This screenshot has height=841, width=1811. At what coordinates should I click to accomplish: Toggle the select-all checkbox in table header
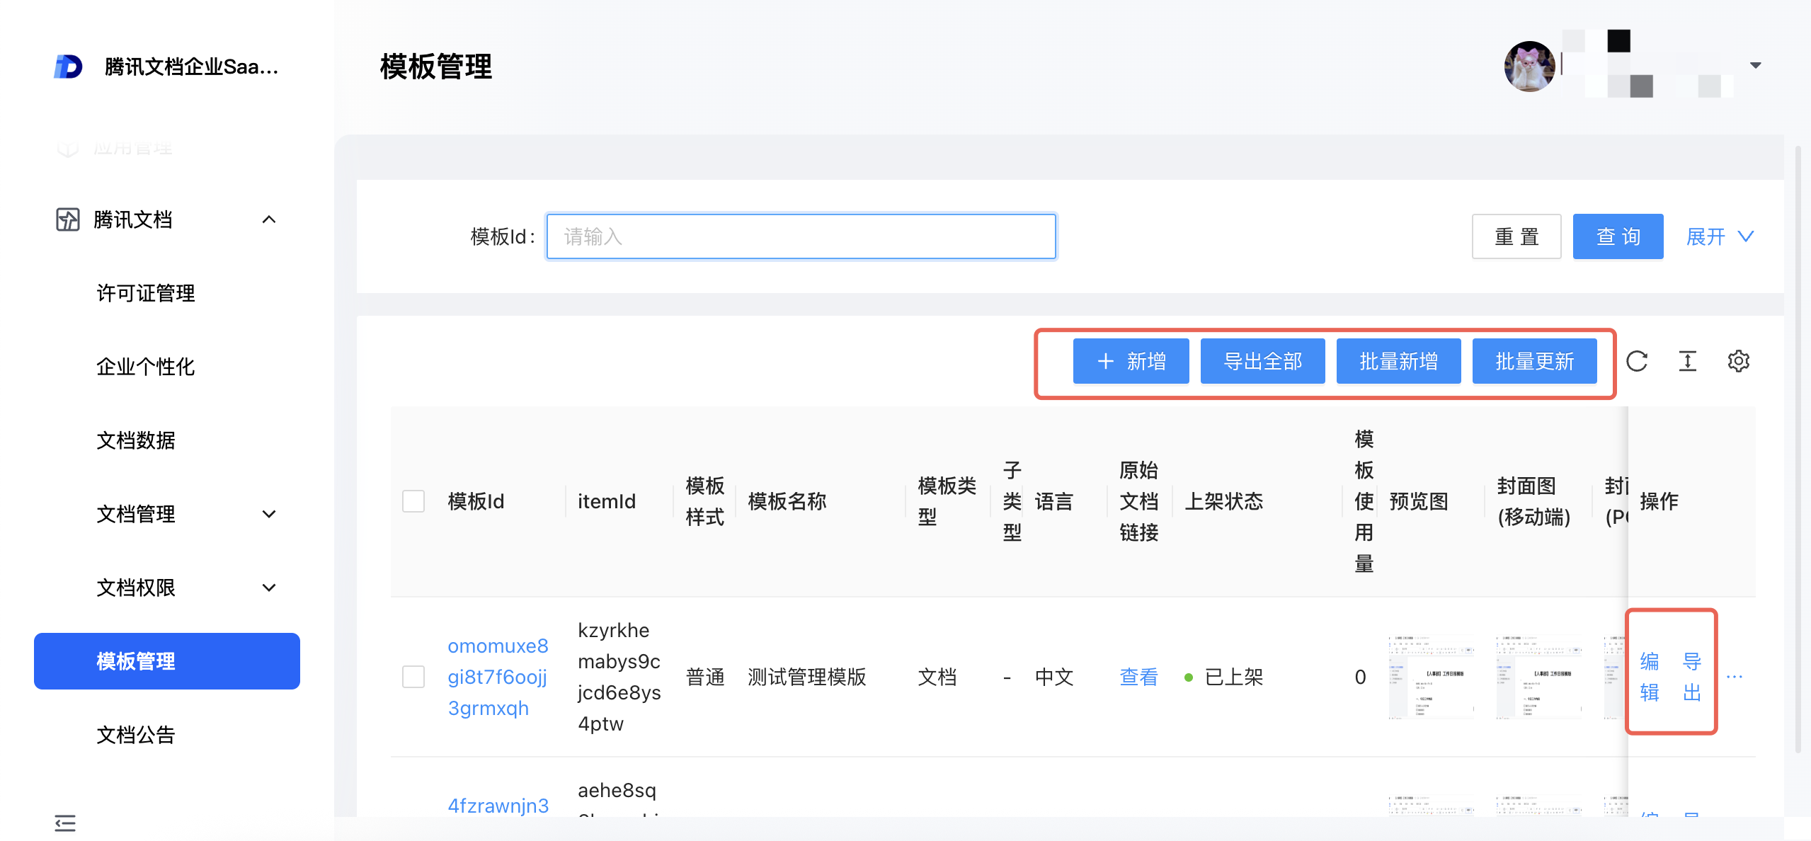point(413,501)
